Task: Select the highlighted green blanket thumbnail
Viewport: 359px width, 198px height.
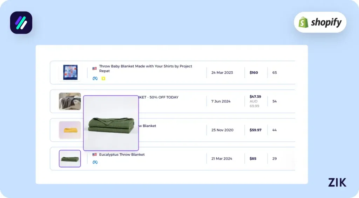Action: click(70, 159)
